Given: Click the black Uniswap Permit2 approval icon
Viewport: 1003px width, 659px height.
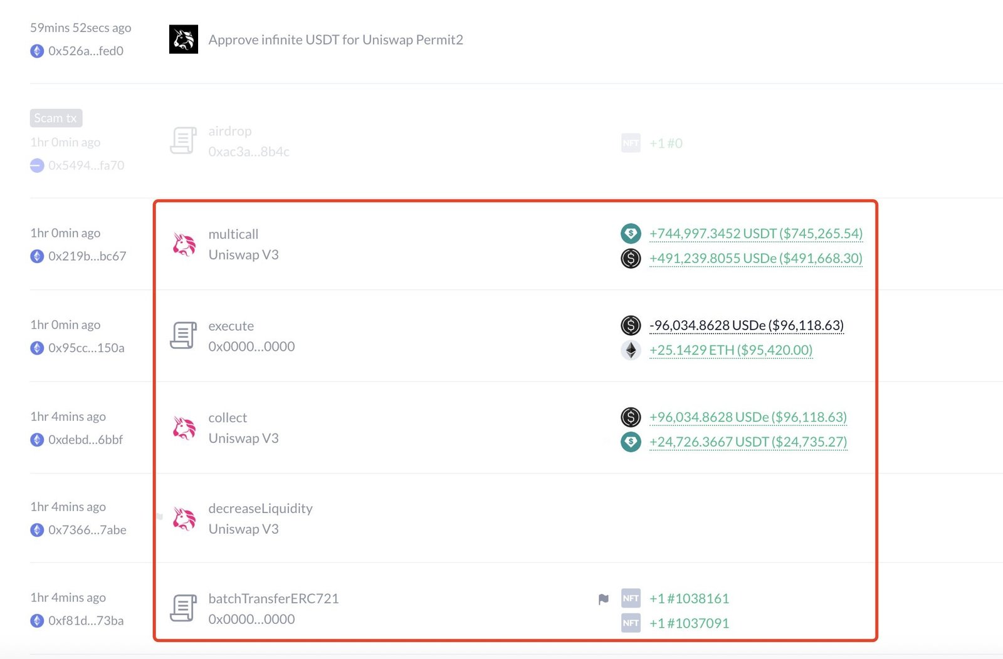Looking at the screenshot, I should coord(184,39).
